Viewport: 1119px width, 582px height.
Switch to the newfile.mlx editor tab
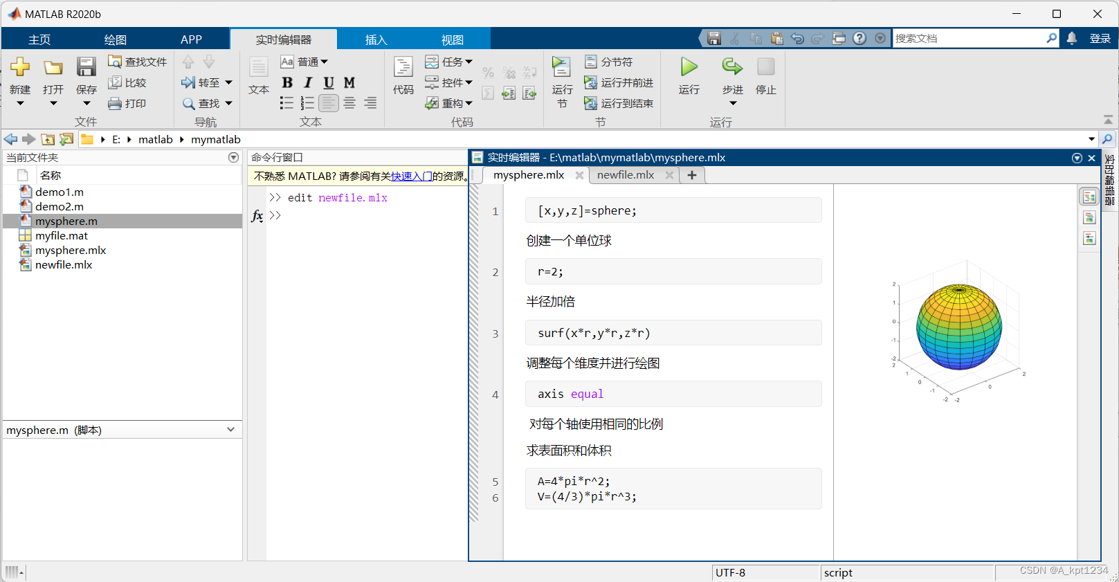(x=626, y=175)
